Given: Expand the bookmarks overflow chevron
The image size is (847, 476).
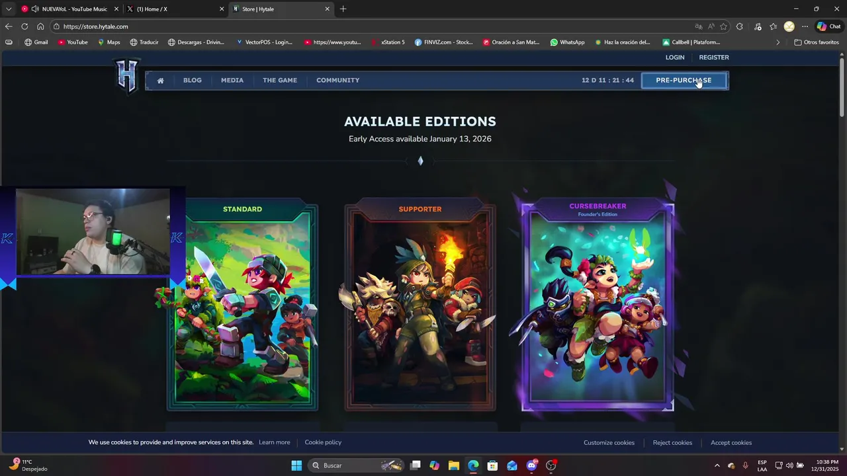Looking at the screenshot, I should click(x=778, y=42).
